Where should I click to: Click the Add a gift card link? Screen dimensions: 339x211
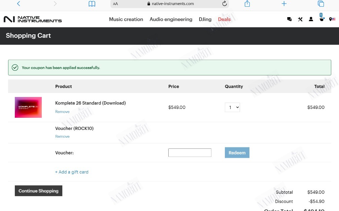coord(72,172)
